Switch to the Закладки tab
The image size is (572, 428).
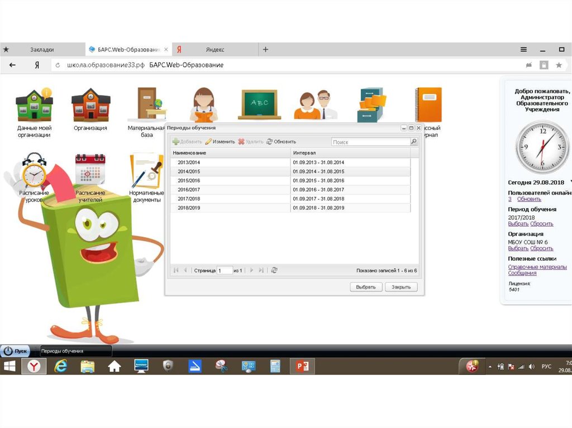coord(42,50)
